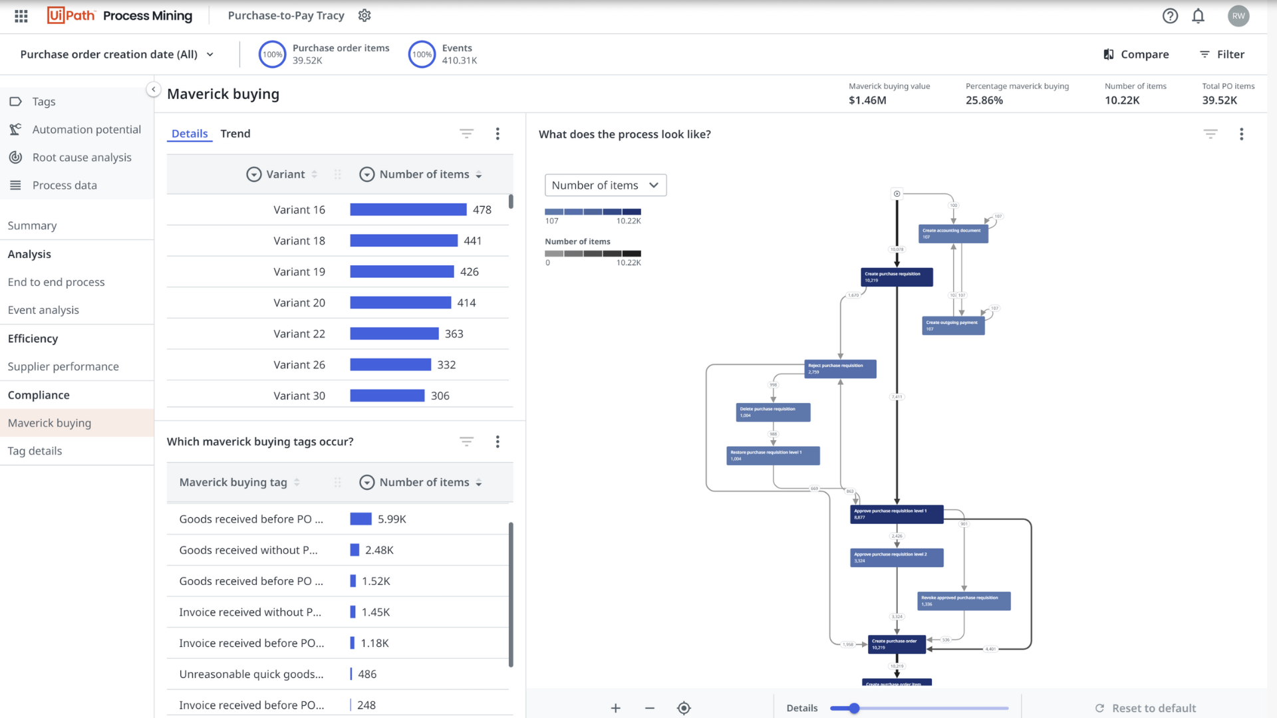Click the Create purchase order node
The image size is (1277, 718).
[x=897, y=644]
